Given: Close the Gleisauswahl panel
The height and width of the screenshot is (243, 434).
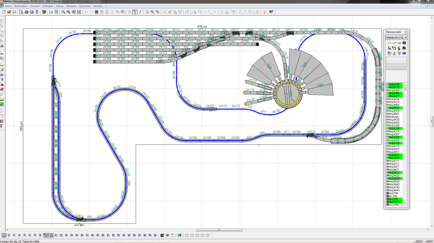Looking at the screenshot, I should tap(406, 32).
